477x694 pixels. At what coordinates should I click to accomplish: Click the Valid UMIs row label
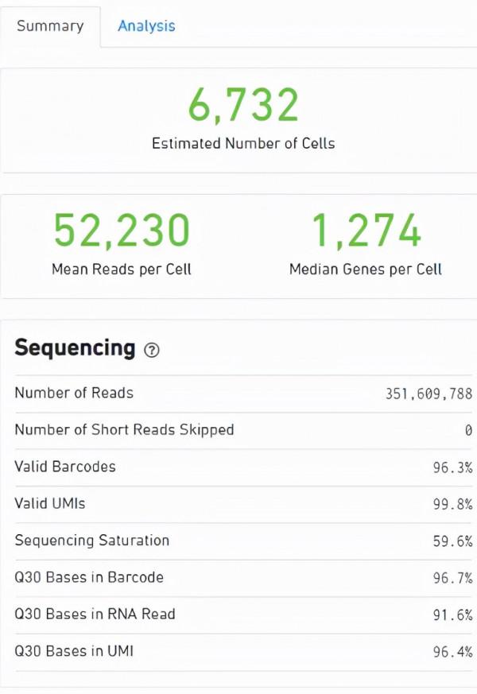coord(50,503)
